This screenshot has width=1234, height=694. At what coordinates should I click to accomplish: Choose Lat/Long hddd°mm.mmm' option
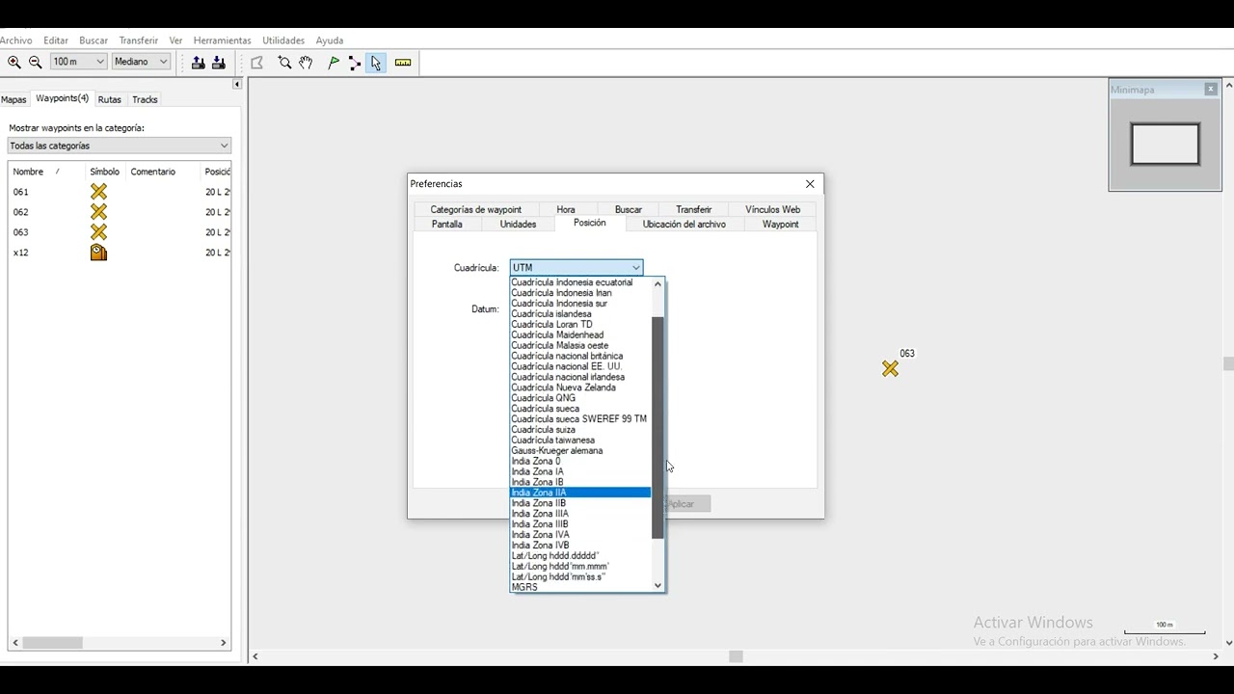coord(580,567)
